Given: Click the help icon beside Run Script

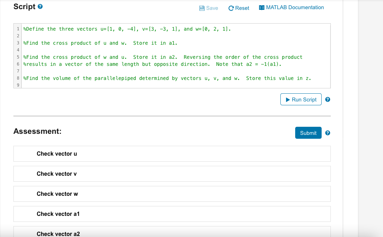Looking at the screenshot, I should point(327,99).
